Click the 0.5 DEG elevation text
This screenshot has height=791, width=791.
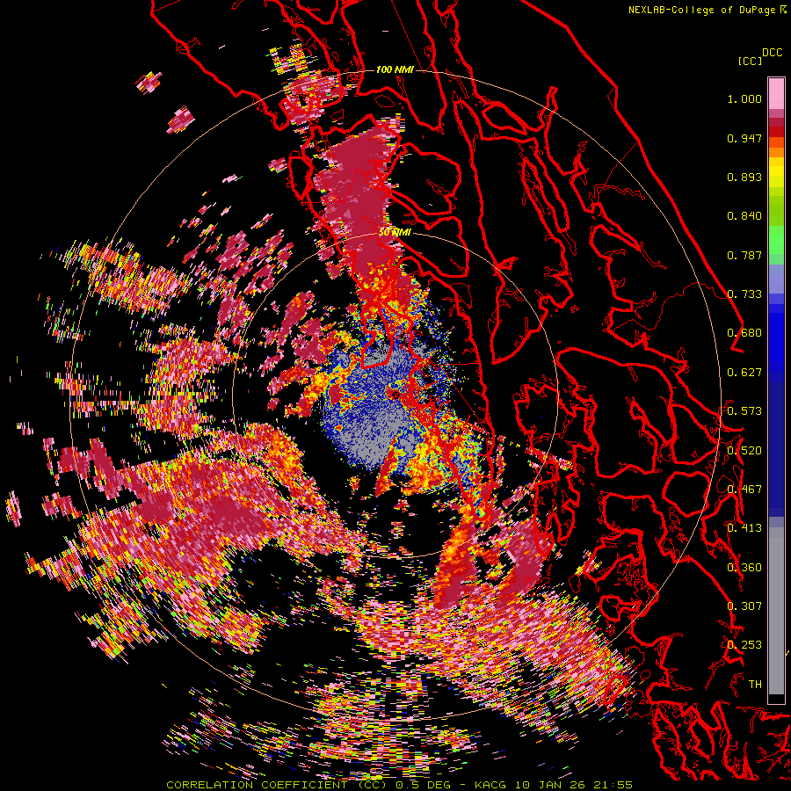(x=423, y=785)
